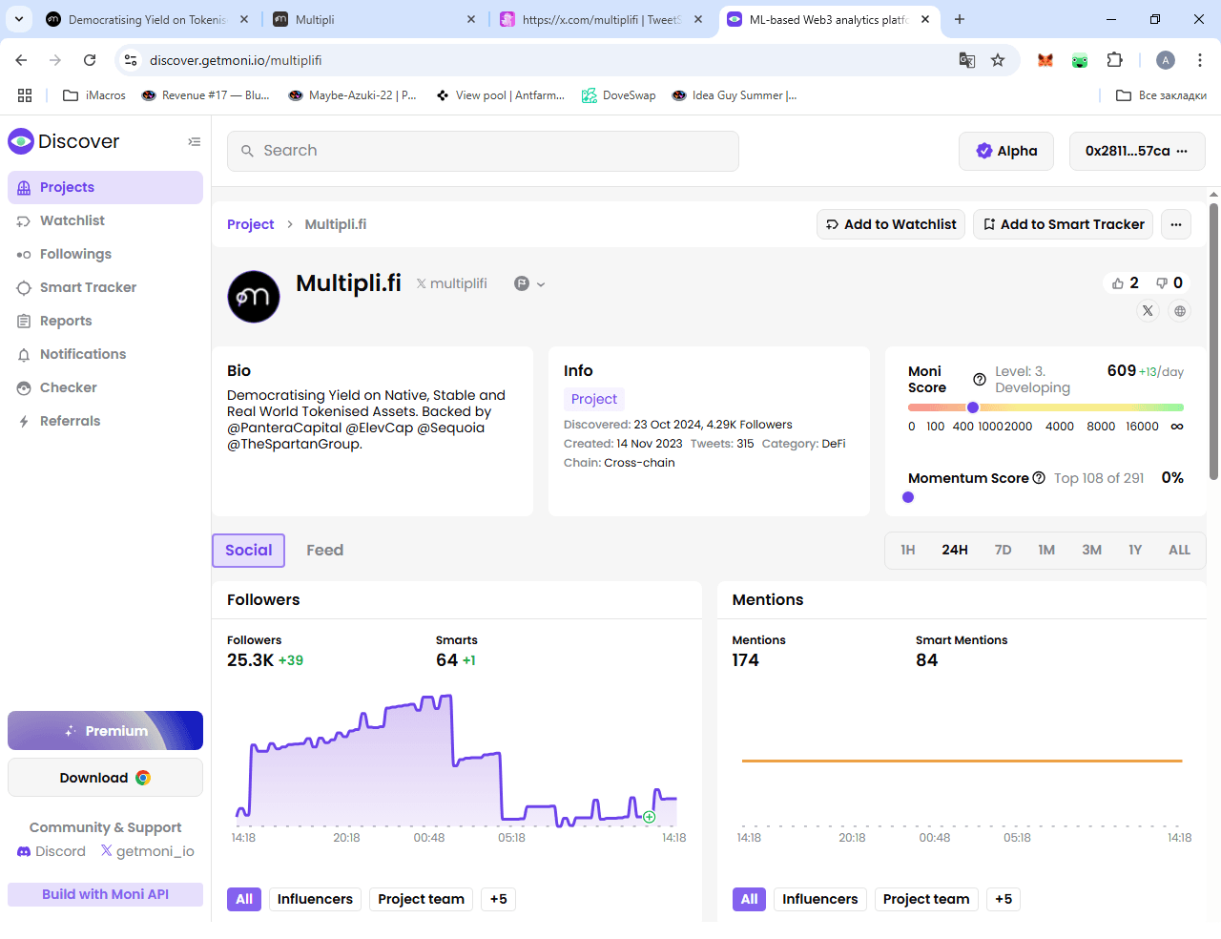Open Referrals in the sidebar
The image size is (1221, 939).
(105, 421)
